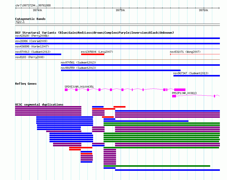Screen dimensions: 227x180
Task: Open the UCSC segmental duplications track title
Action: [x=39, y=105]
